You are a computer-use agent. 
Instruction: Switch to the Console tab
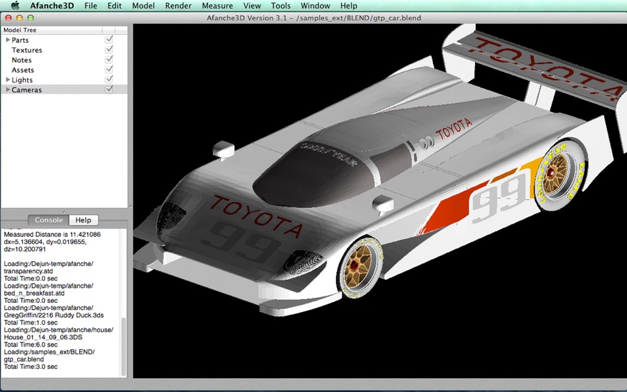point(49,220)
